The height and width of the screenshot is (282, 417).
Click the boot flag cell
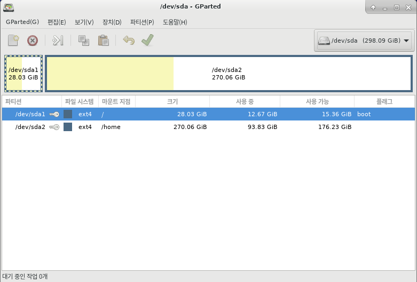[x=364, y=114]
